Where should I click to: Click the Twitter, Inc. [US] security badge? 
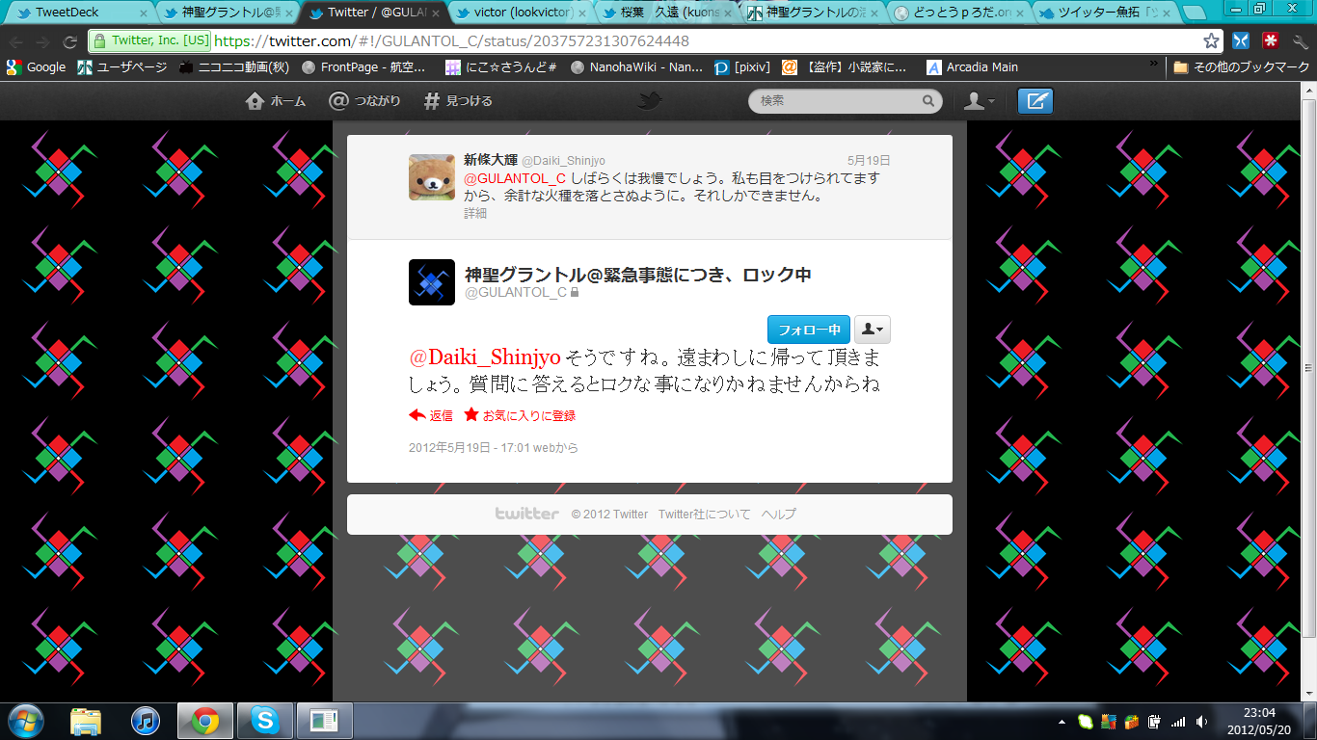pos(149,41)
